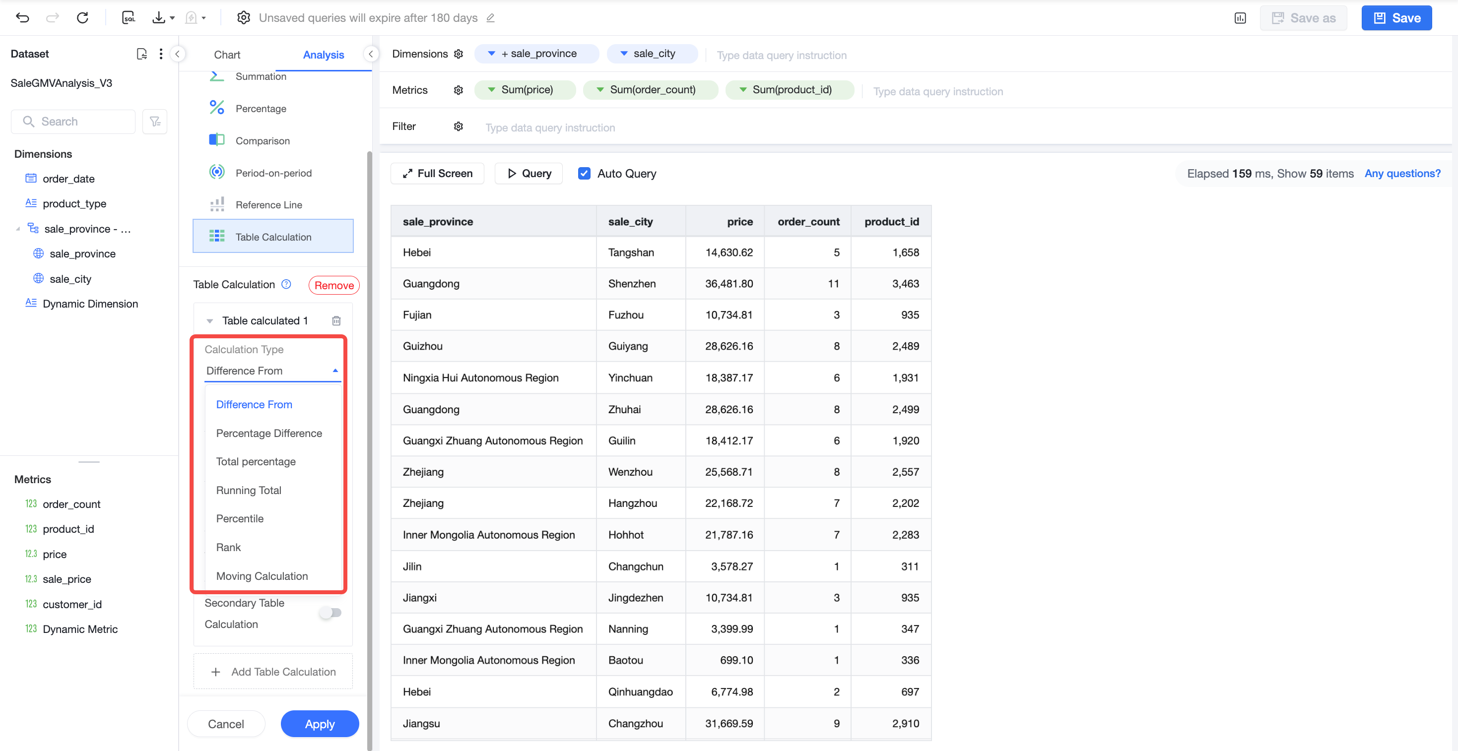Enable Secondary Table Calculation toggle

coord(331,612)
